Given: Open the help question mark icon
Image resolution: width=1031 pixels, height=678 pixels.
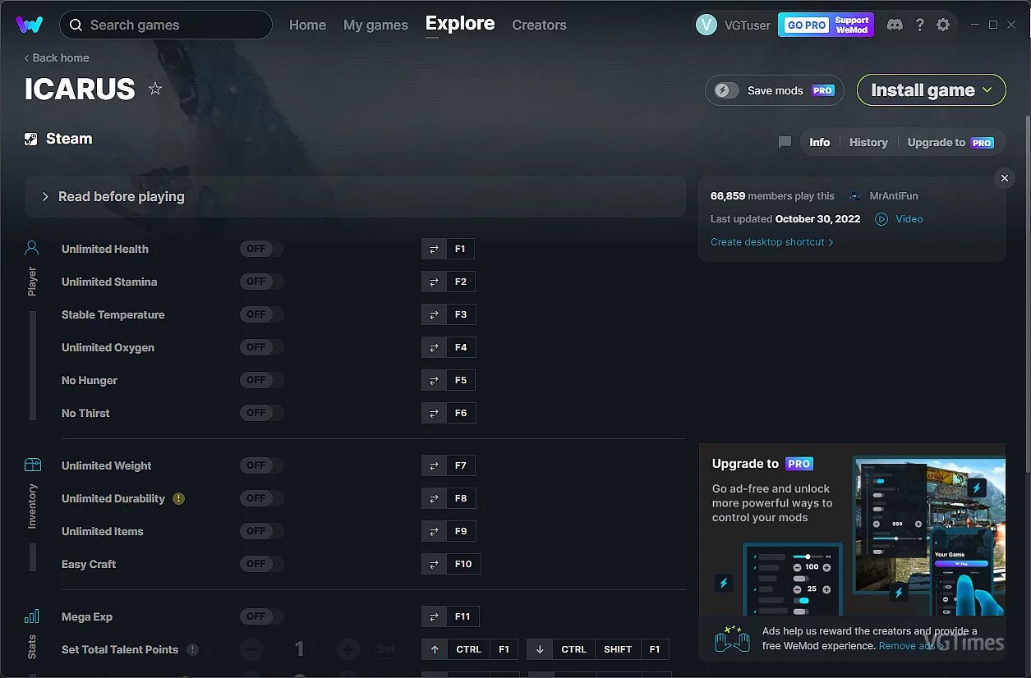Looking at the screenshot, I should point(920,25).
